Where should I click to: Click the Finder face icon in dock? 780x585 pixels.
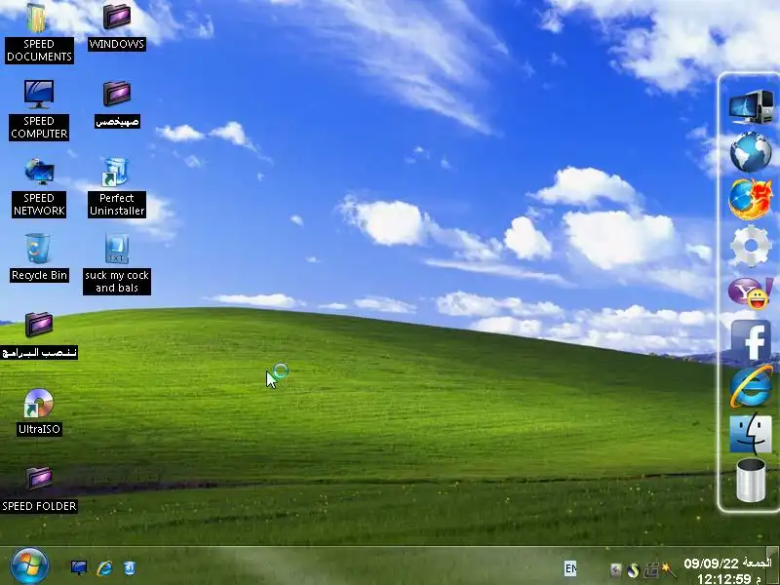point(751,434)
